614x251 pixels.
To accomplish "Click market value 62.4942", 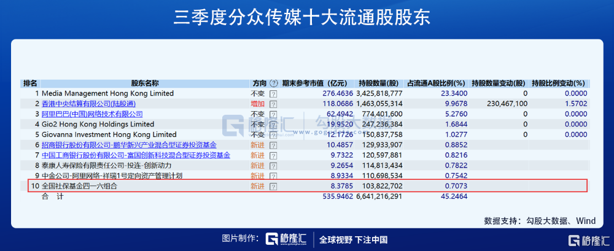I will click(x=340, y=114).
